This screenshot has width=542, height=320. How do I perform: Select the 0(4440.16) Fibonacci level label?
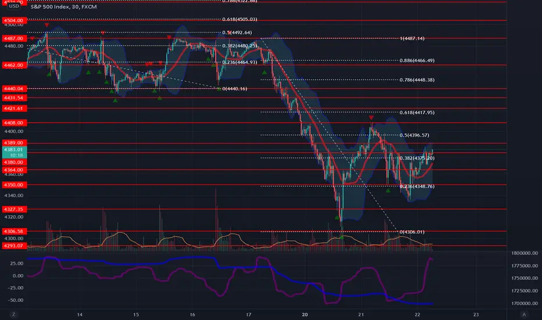pos(234,88)
